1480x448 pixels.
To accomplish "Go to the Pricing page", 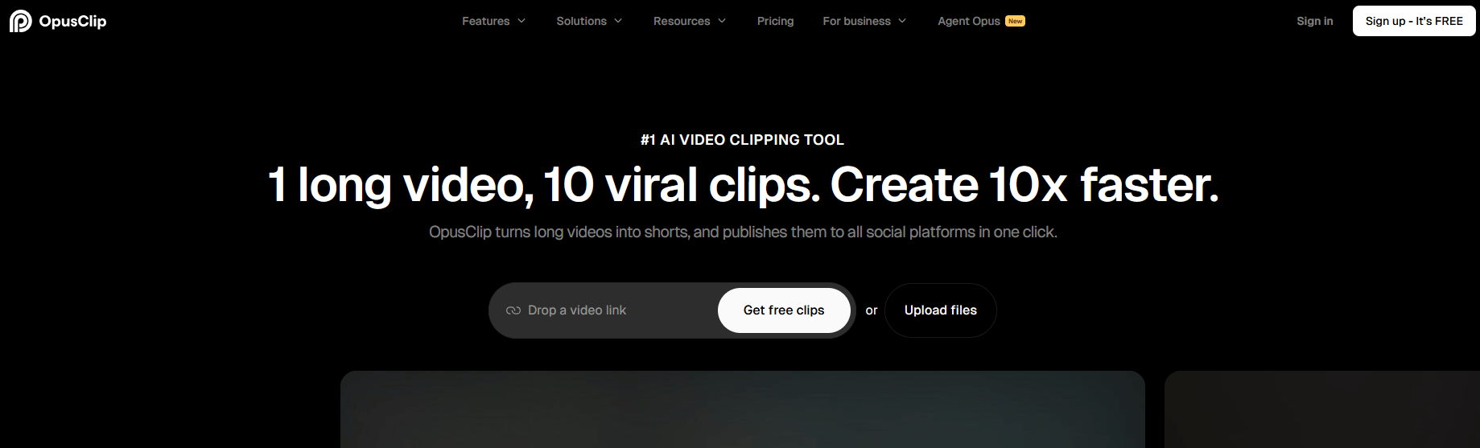I will [x=776, y=21].
